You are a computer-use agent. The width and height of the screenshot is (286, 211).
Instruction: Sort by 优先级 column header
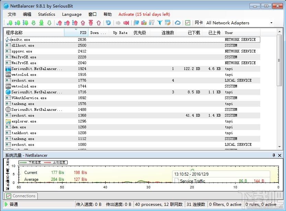[140, 33]
